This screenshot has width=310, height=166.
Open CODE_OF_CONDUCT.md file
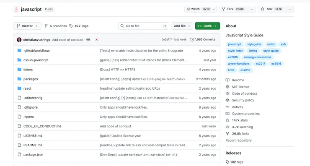(x=42, y=126)
